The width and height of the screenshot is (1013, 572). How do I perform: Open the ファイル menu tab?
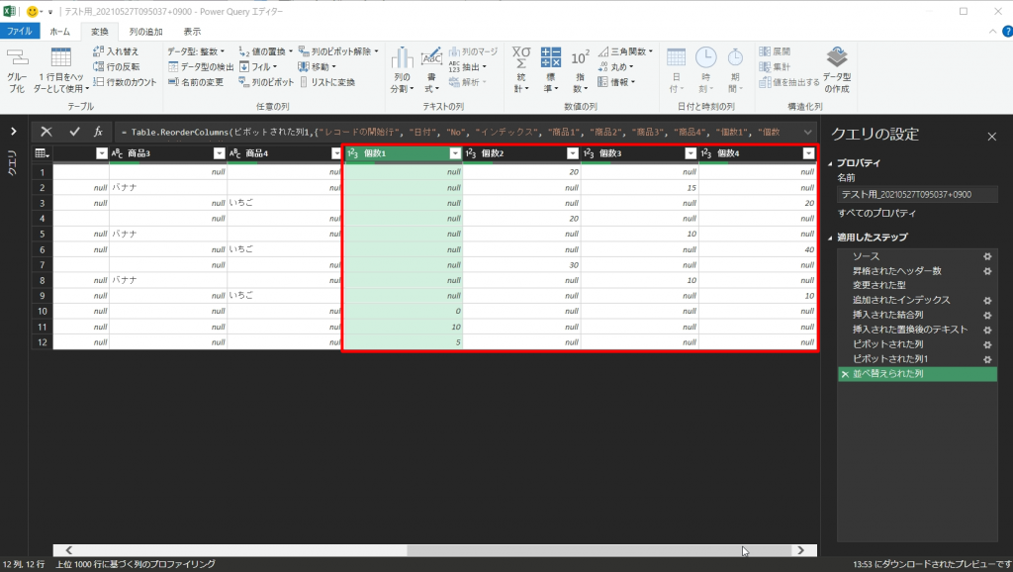pyautogui.click(x=20, y=31)
